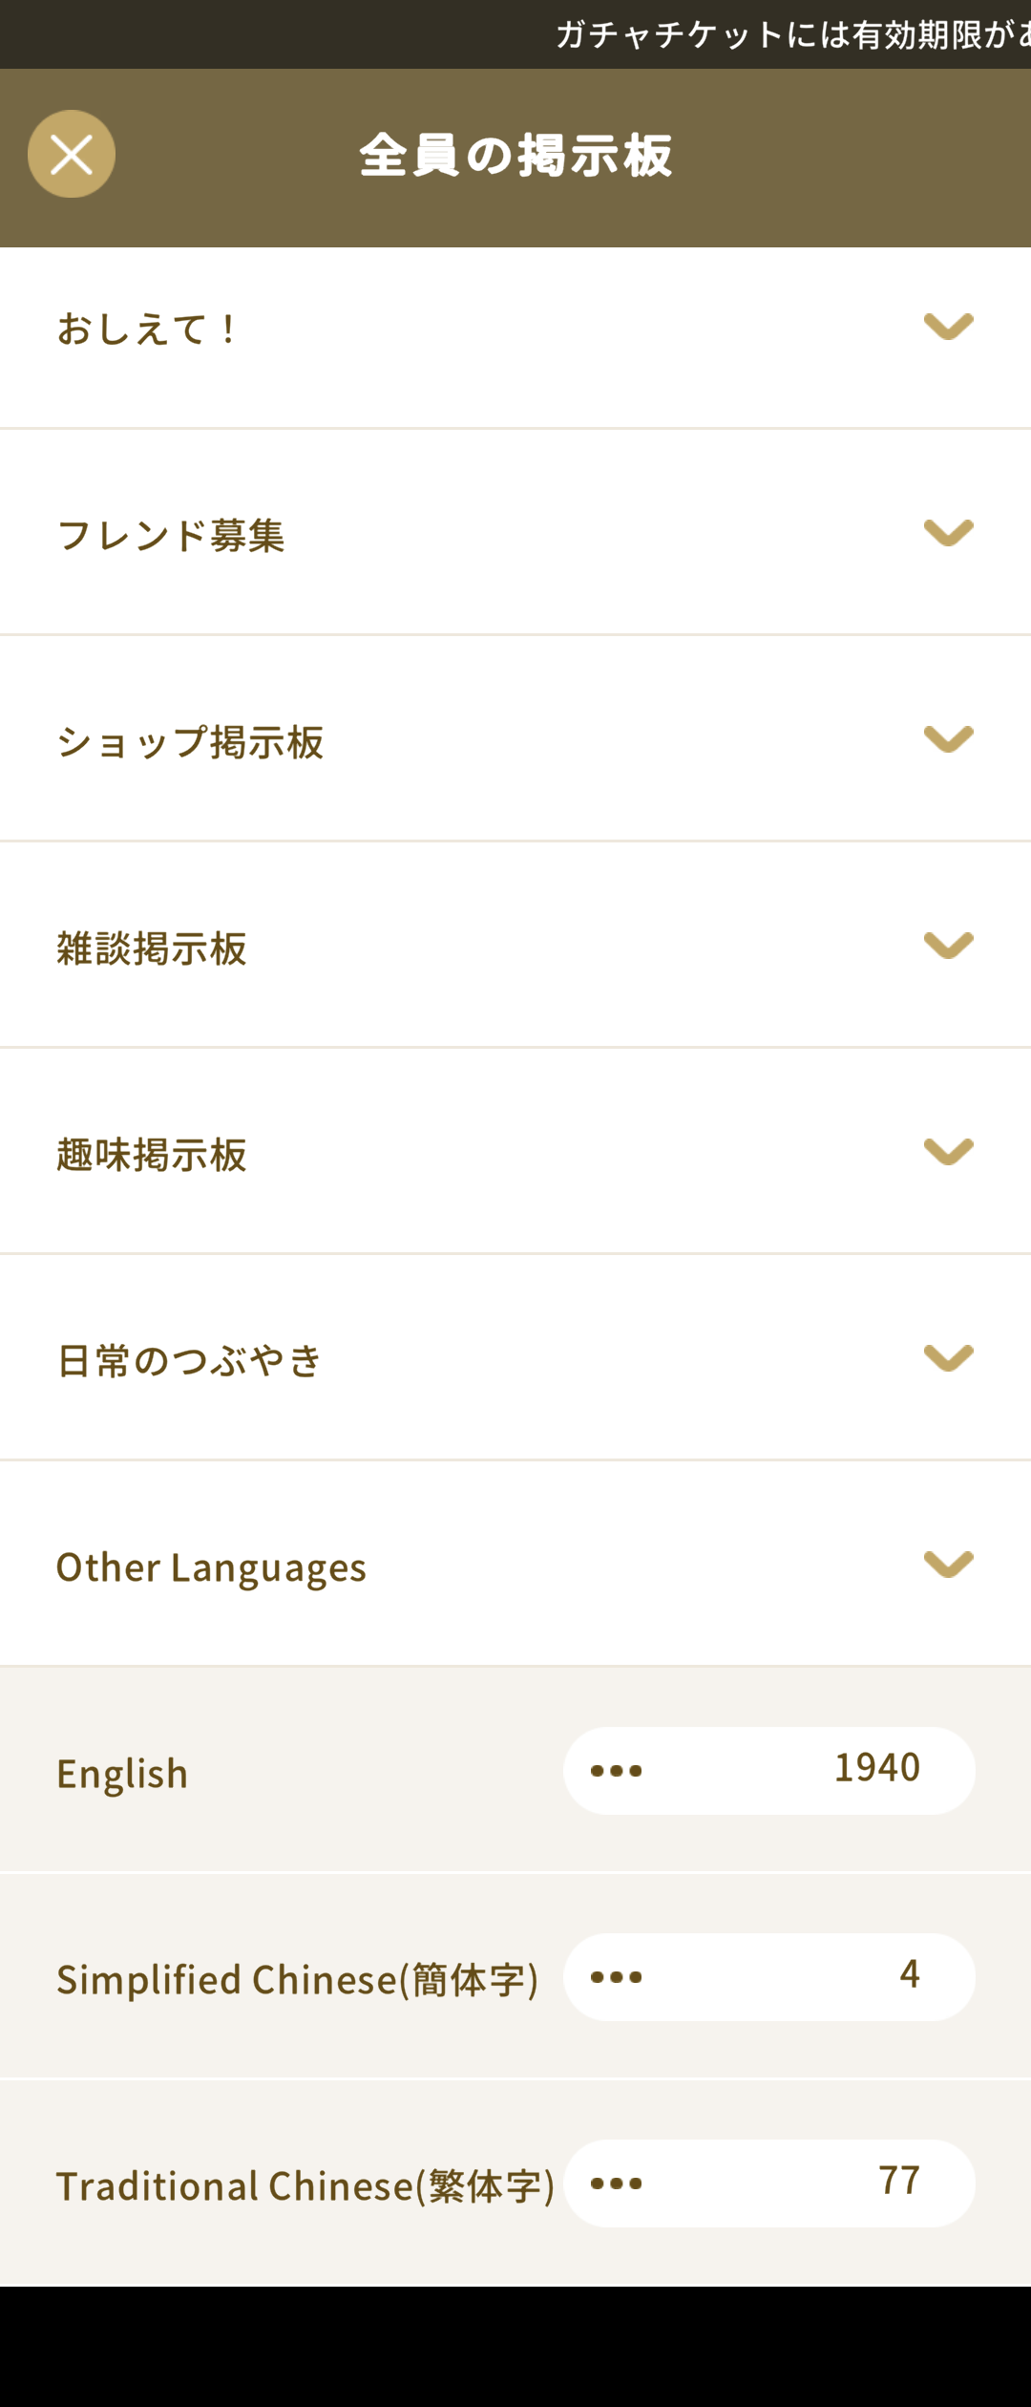Image resolution: width=1031 pixels, height=2407 pixels.
Task: Tap the three-dots icon beside Traditional Chinese
Action: (x=616, y=2183)
